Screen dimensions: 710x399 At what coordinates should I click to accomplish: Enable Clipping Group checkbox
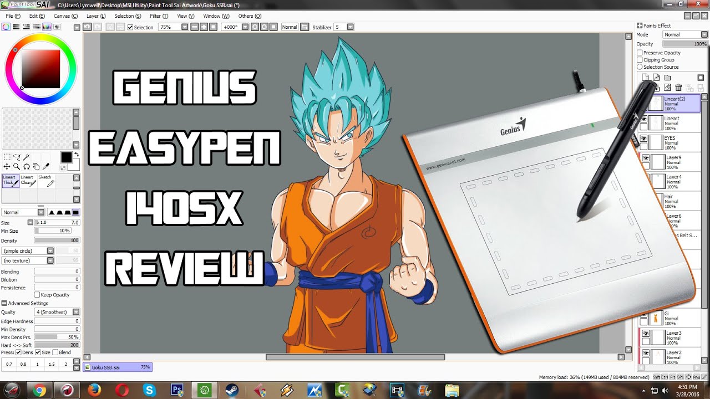coord(640,60)
